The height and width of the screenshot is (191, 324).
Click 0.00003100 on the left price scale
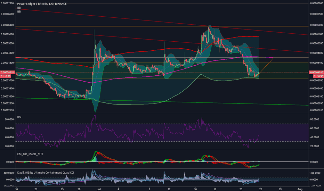(x=7, y=97)
